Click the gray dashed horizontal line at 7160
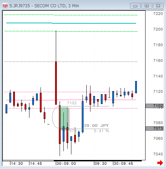Image resolution: width=166 pixels, height=169 pixels. point(71,62)
